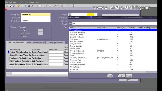Select the Preussner, Roswitha row
Image resolution: width=162 pixels, height=91 pixels.
[113, 65]
